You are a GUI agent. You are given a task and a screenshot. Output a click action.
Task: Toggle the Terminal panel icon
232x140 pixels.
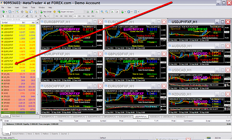(x=31, y=12)
